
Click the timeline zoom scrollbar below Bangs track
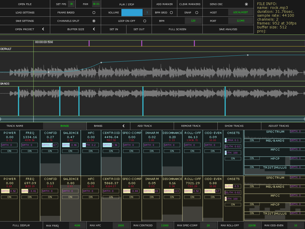point(152,119)
